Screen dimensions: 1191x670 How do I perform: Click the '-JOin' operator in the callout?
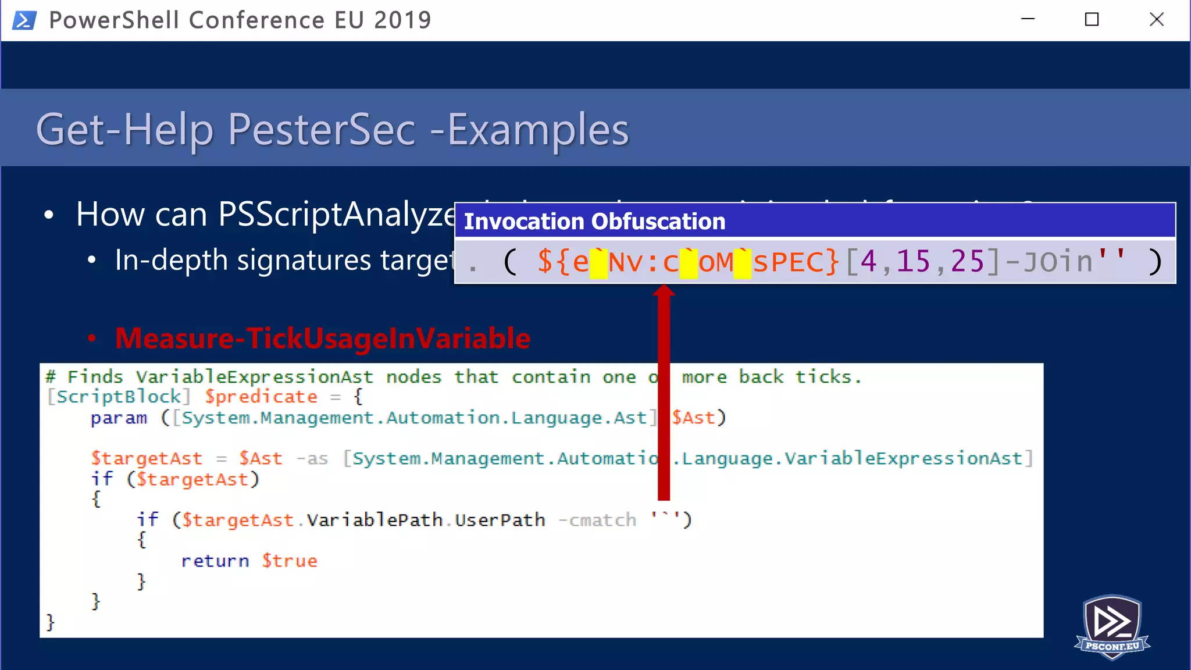pos(1050,262)
